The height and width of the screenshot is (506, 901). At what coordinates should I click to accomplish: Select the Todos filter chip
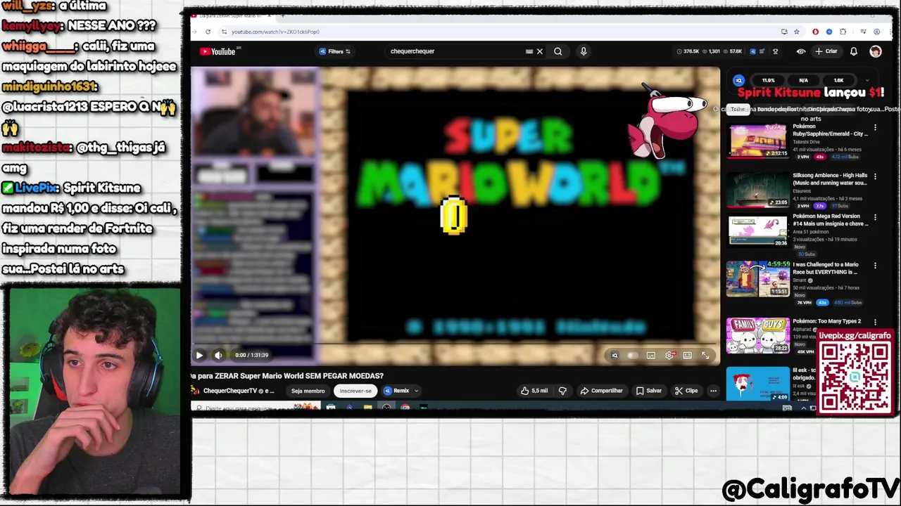737,109
